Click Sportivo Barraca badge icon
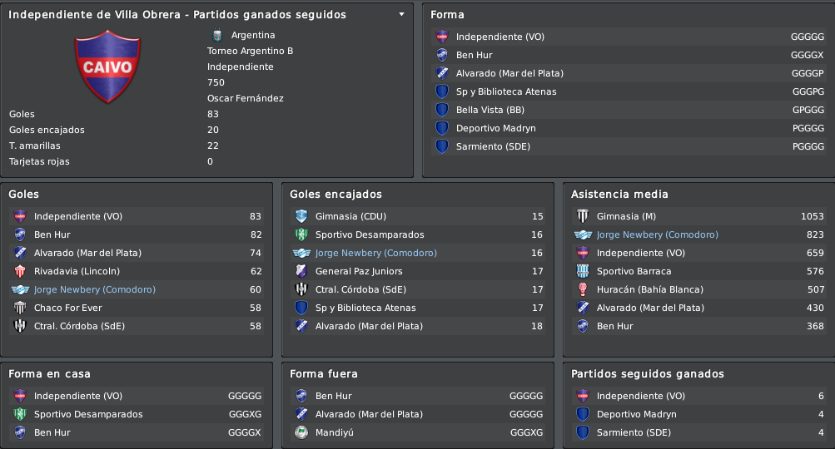The height and width of the screenshot is (449, 835). [x=583, y=271]
